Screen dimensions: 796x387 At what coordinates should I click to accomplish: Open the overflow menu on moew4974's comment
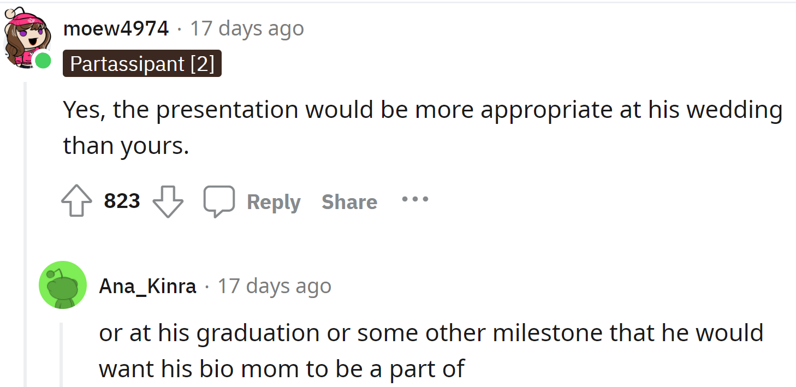tap(415, 200)
